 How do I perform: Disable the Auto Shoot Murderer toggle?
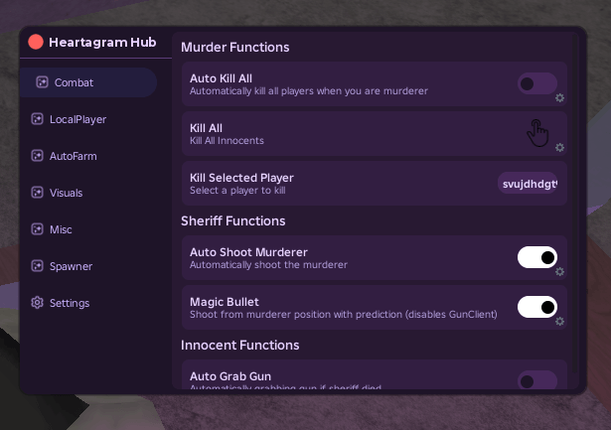click(537, 257)
